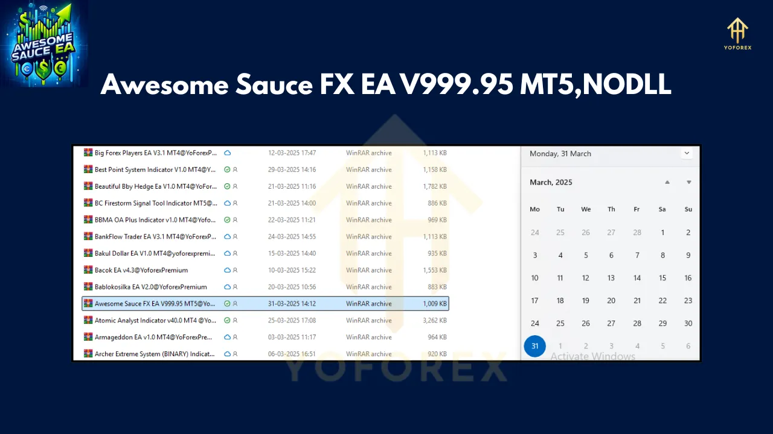Click the WinRAR icon of Archer Extreme System
The width and height of the screenshot is (773, 434).
[88, 354]
